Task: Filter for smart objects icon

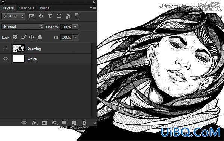Action: coord(68,16)
